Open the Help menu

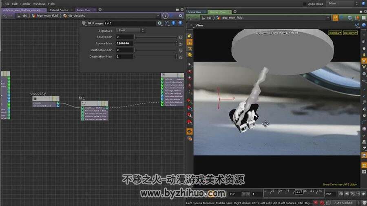[51, 4]
